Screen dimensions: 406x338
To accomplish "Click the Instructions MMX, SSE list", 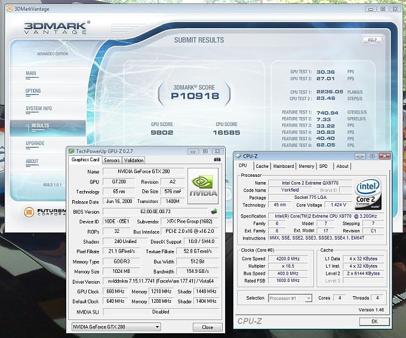I will [x=326, y=238].
